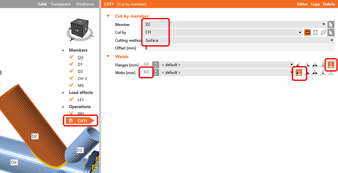This screenshot has width=338, height=173.
Task: Click the 3D view orientation cube
Action: 80,28
